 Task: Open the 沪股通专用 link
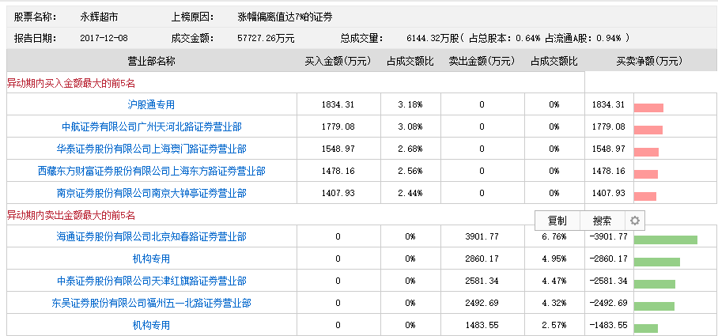coord(151,105)
